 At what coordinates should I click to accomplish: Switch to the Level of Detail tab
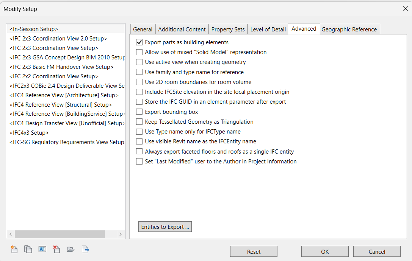(268, 30)
